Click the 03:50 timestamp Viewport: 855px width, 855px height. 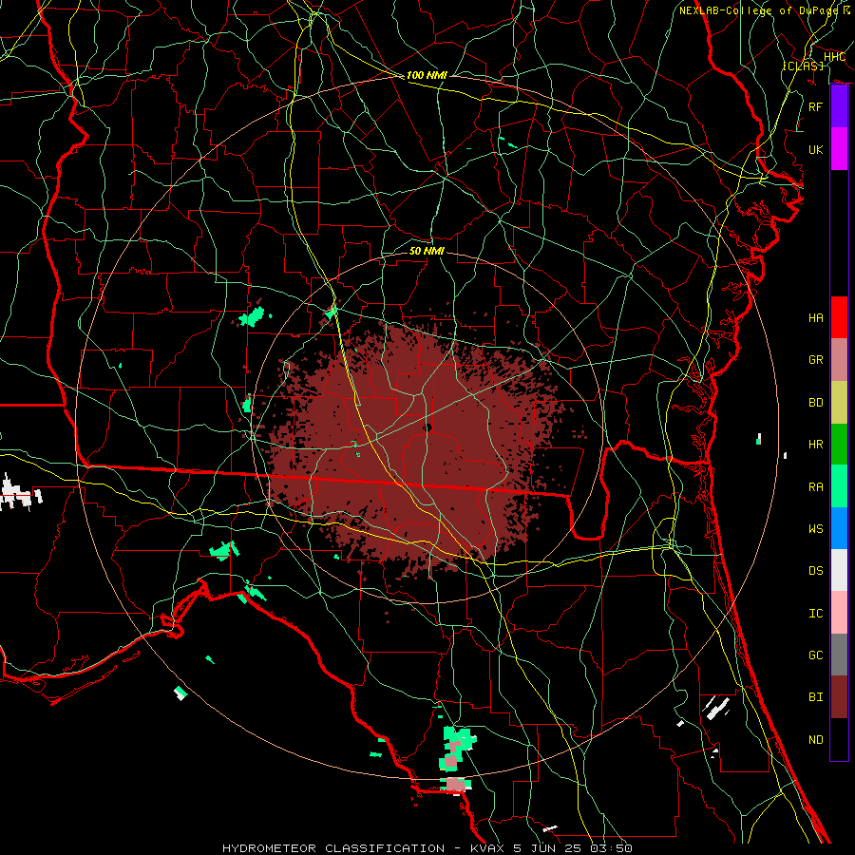click(x=611, y=848)
